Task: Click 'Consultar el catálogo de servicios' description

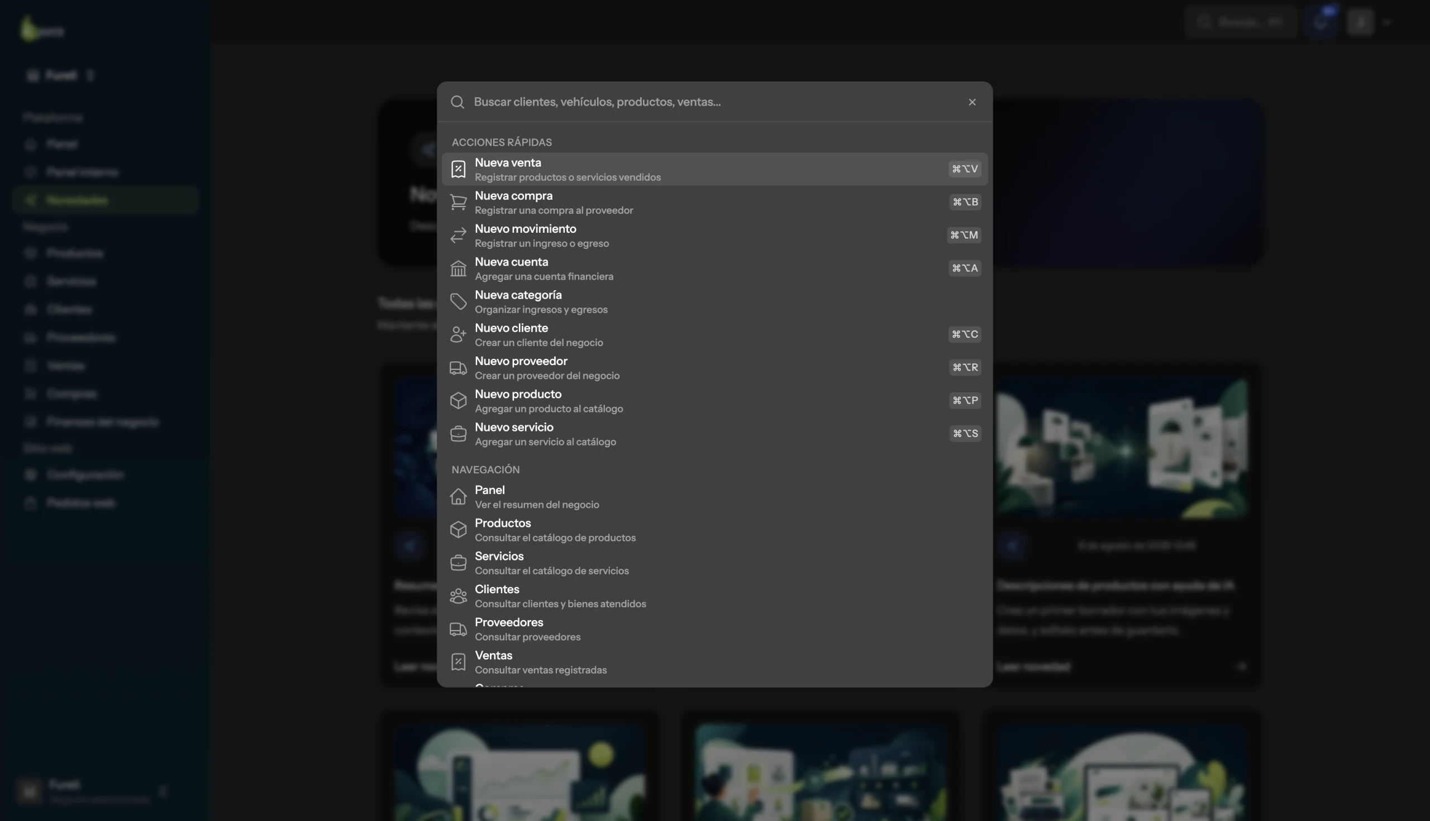Action: click(x=552, y=571)
